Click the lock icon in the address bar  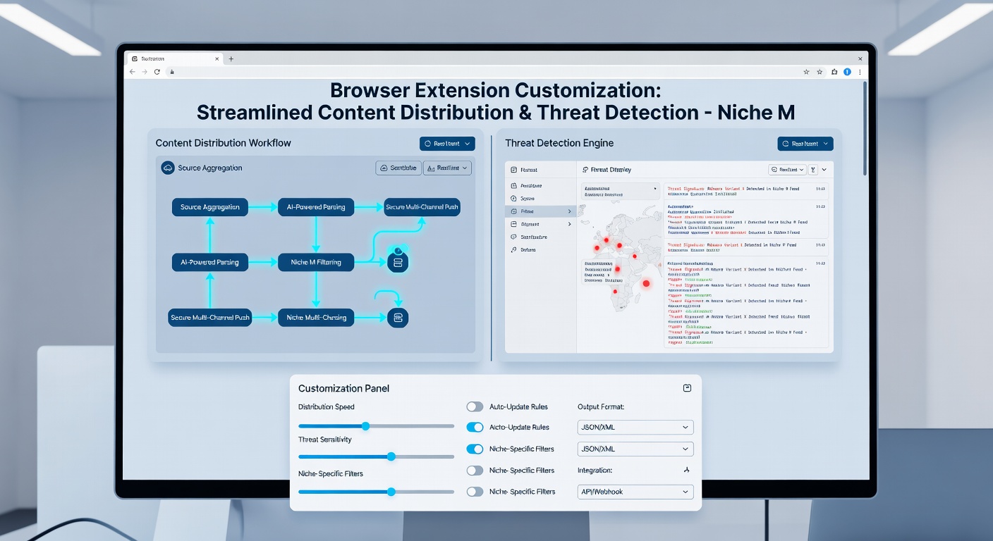click(172, 72)
